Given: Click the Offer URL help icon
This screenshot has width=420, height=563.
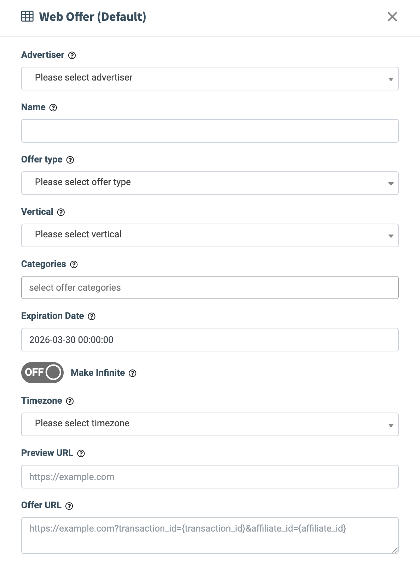Looking at the screenshot, I should click(69, 506).
